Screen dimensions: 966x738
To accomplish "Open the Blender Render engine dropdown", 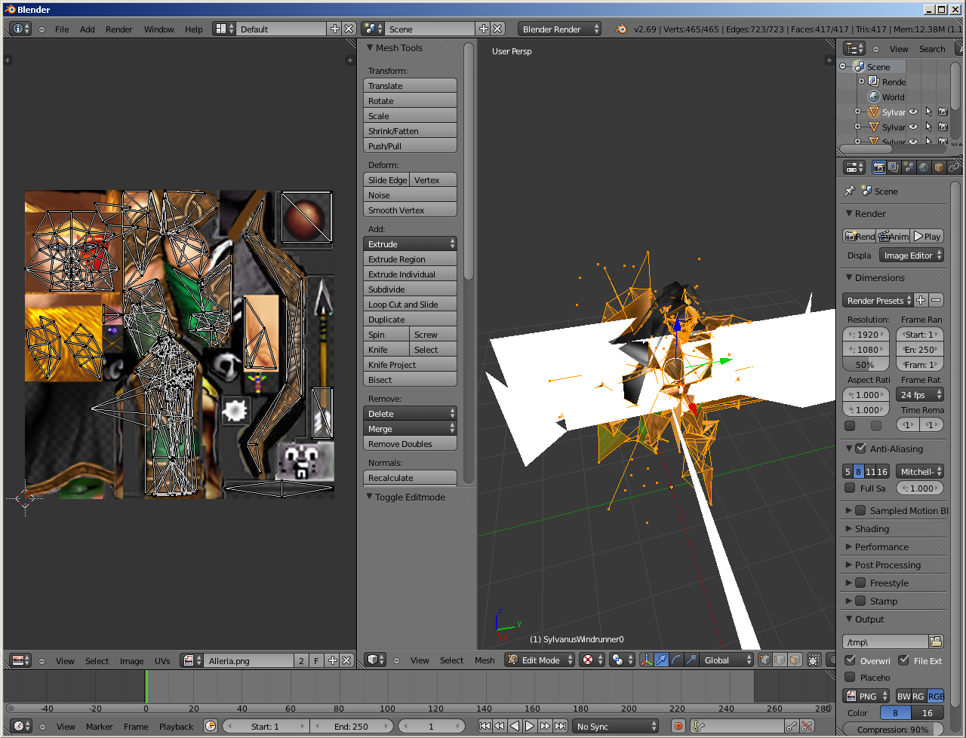I will tap(559, 29).
